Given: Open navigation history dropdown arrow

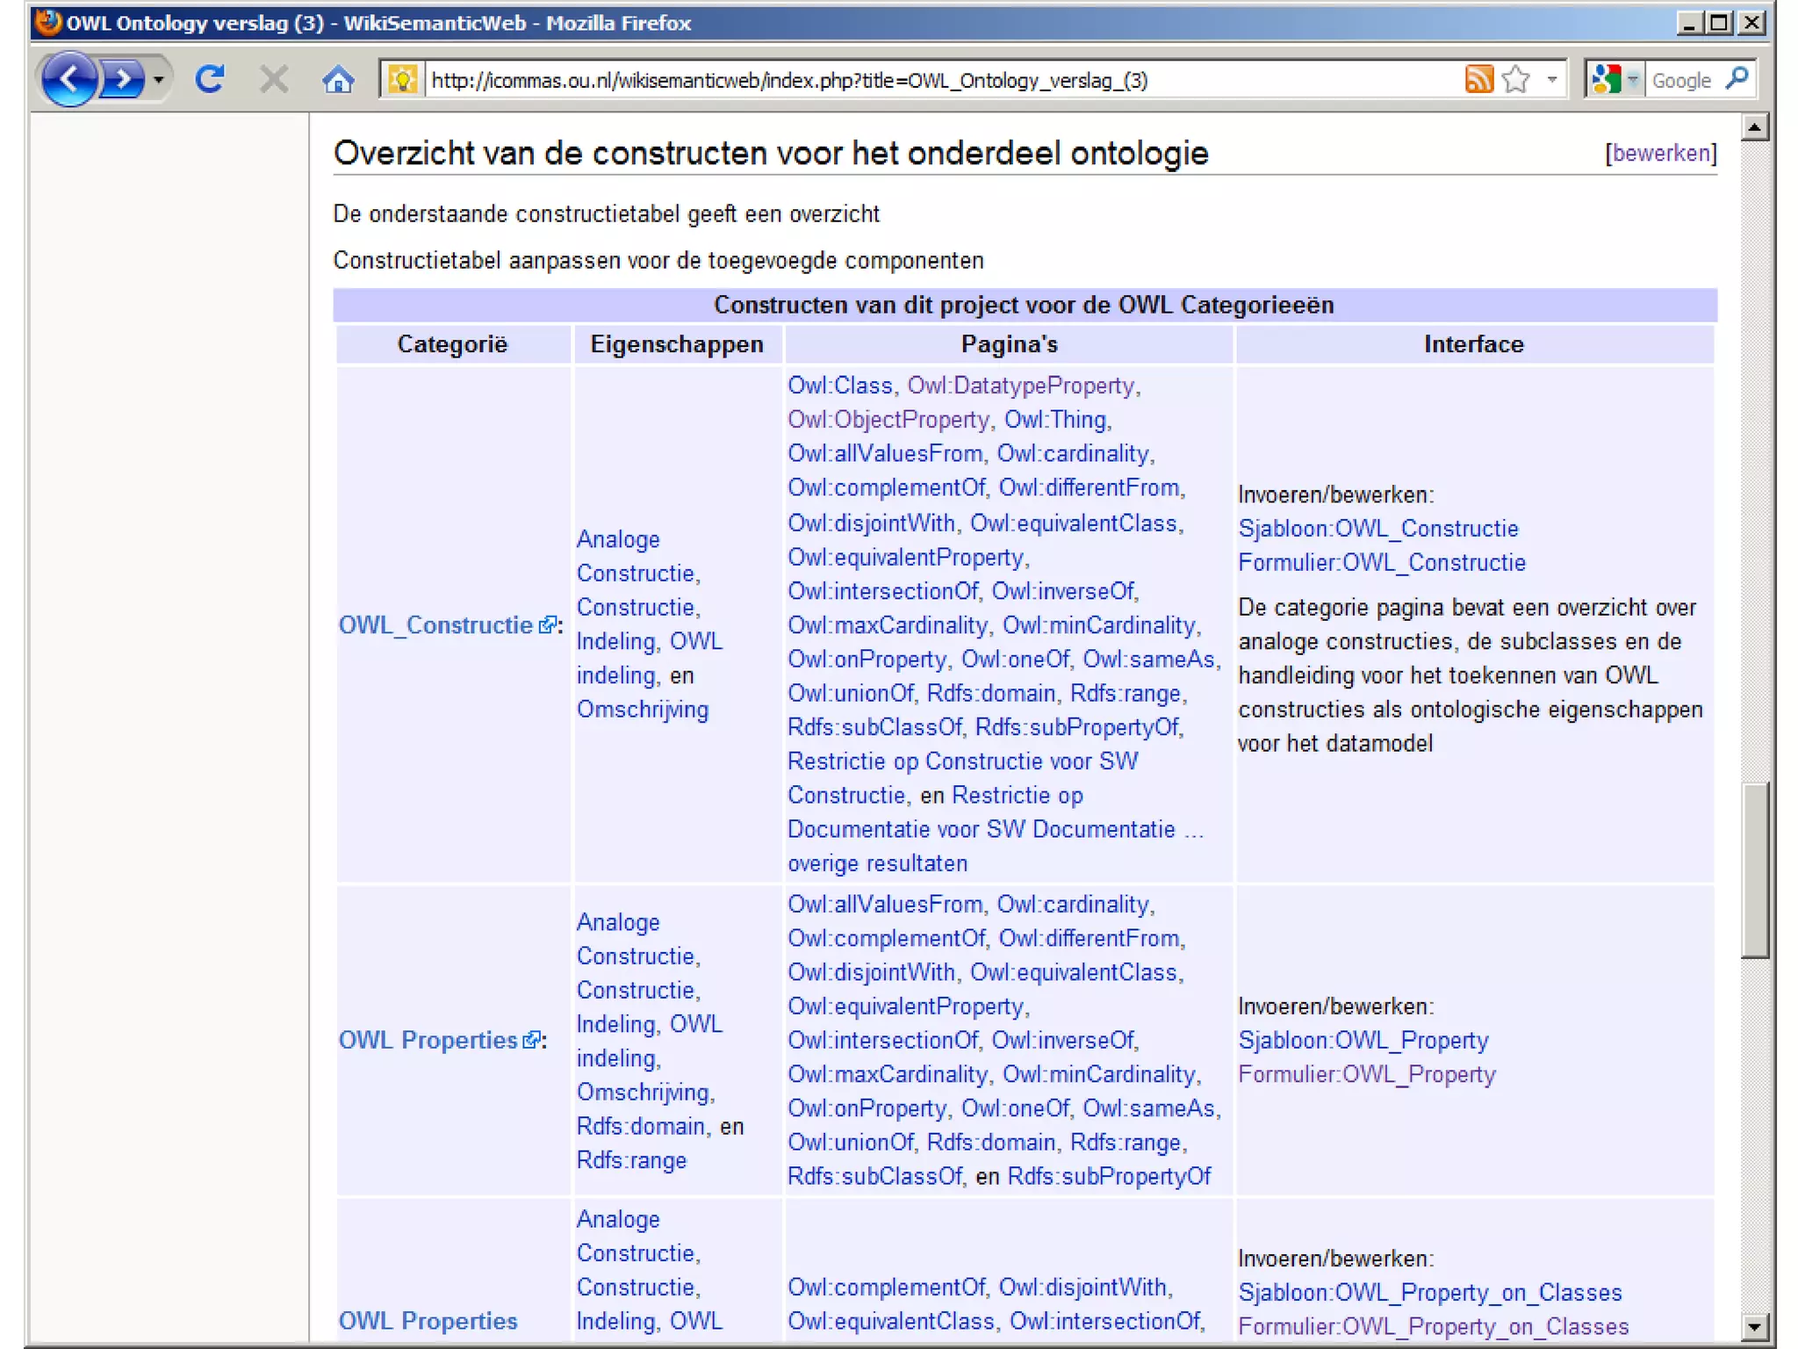Looking at the screenshot, I should (158, 80).
